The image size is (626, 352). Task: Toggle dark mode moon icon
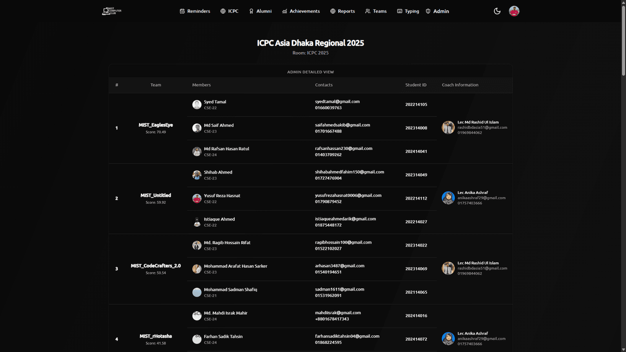tap(497, 11)
